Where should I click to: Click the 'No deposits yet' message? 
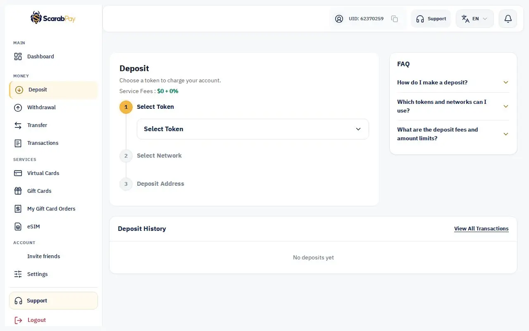[313, 258]
